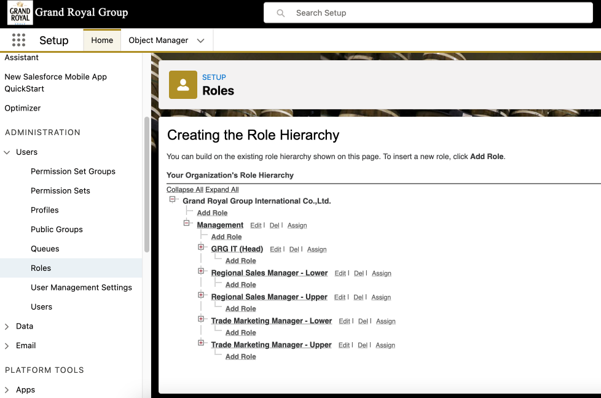
Task: Delete the GRG IT (Head) role
Action: click(294, 249)
